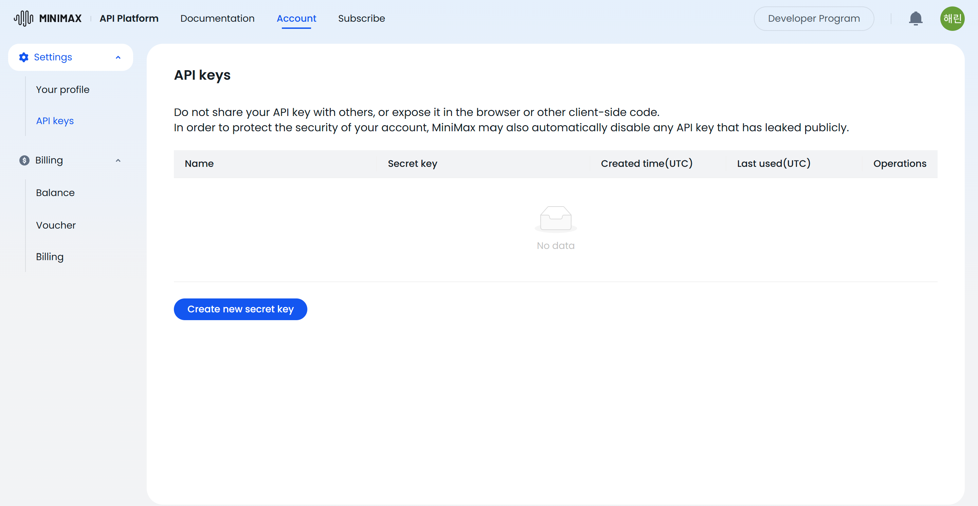Select API keys in sidebar
The image size is (978, 506).
coord(55,121)
